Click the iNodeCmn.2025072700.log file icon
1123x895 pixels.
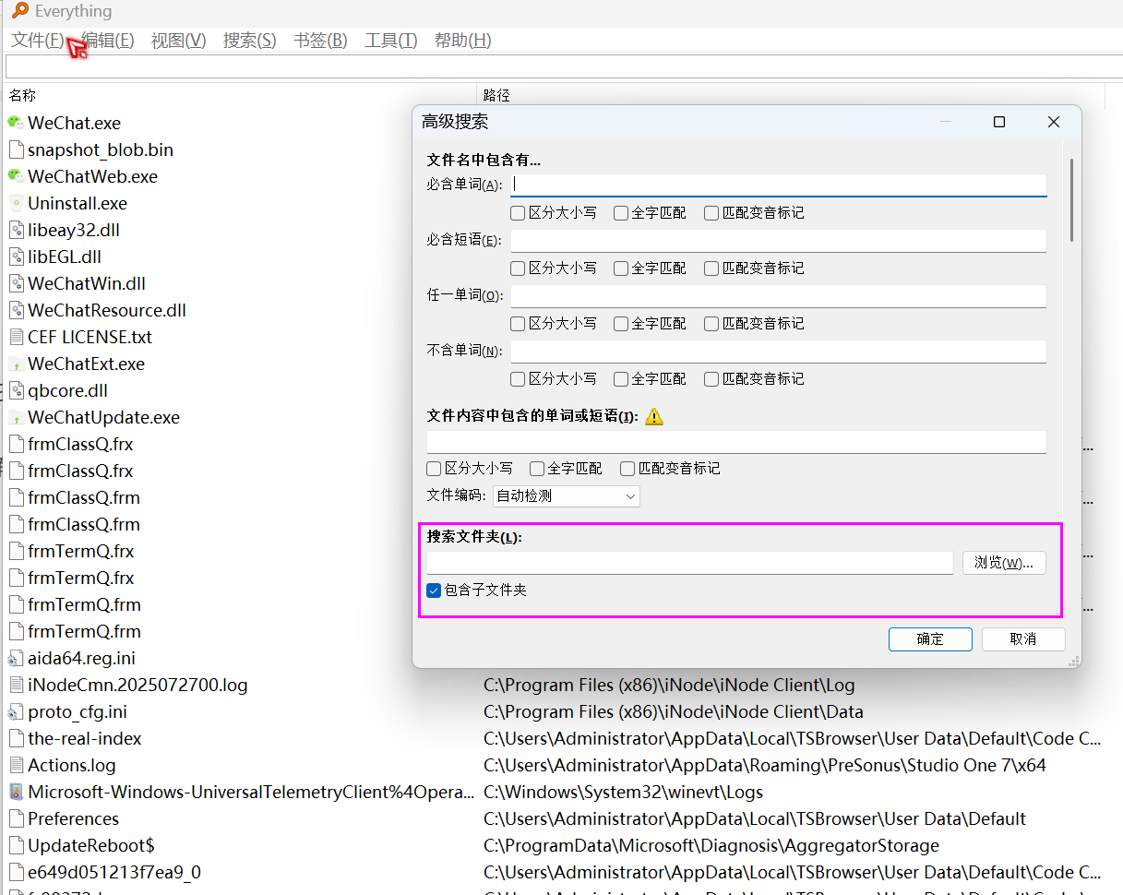click(16, 685)
